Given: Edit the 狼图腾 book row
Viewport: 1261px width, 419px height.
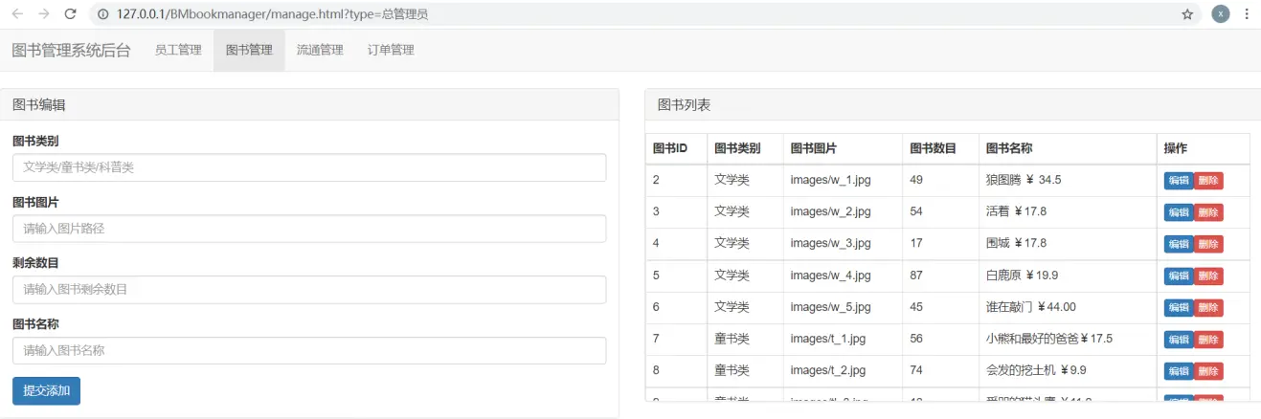Looking at the screenshot, I should coord(1179,180).
